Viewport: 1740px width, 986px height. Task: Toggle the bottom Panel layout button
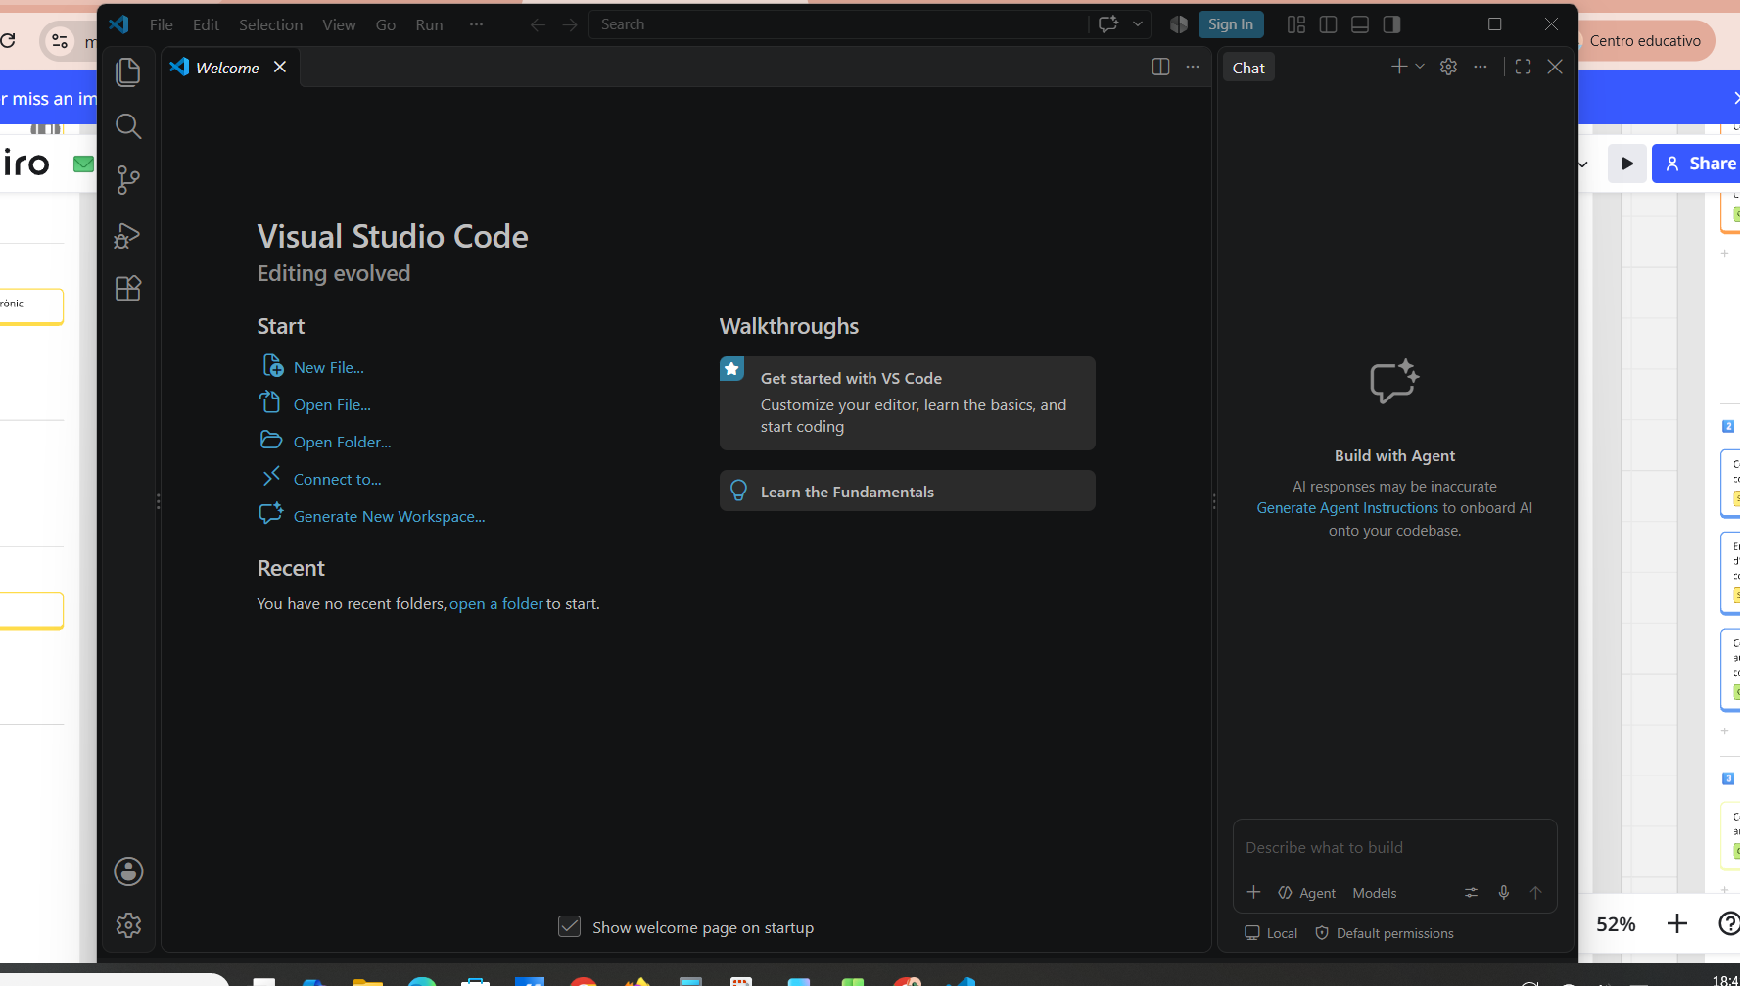(x=1360, y=24)
